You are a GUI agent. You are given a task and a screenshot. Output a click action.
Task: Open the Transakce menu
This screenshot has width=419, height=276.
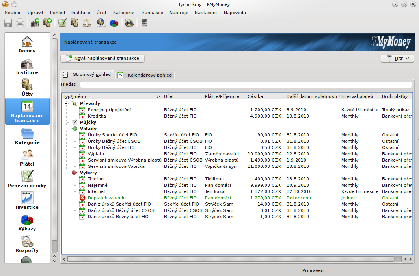152,13
